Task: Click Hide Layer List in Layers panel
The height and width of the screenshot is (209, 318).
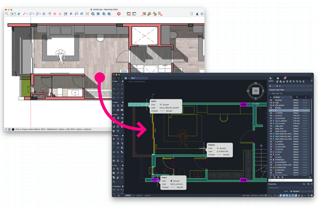Action: [x=277, y=93]
